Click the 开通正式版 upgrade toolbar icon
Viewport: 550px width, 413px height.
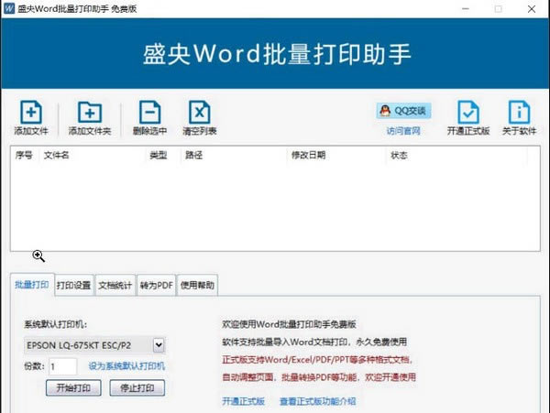point(468,112)
